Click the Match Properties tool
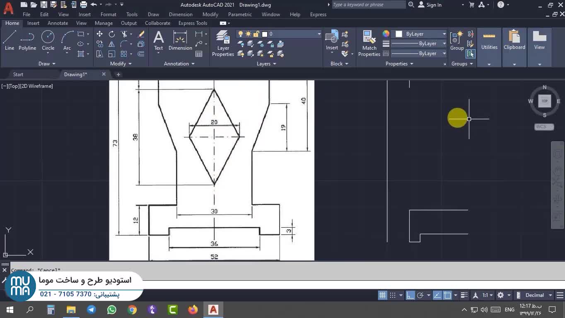565x318 pixels. tap(369, 43)
